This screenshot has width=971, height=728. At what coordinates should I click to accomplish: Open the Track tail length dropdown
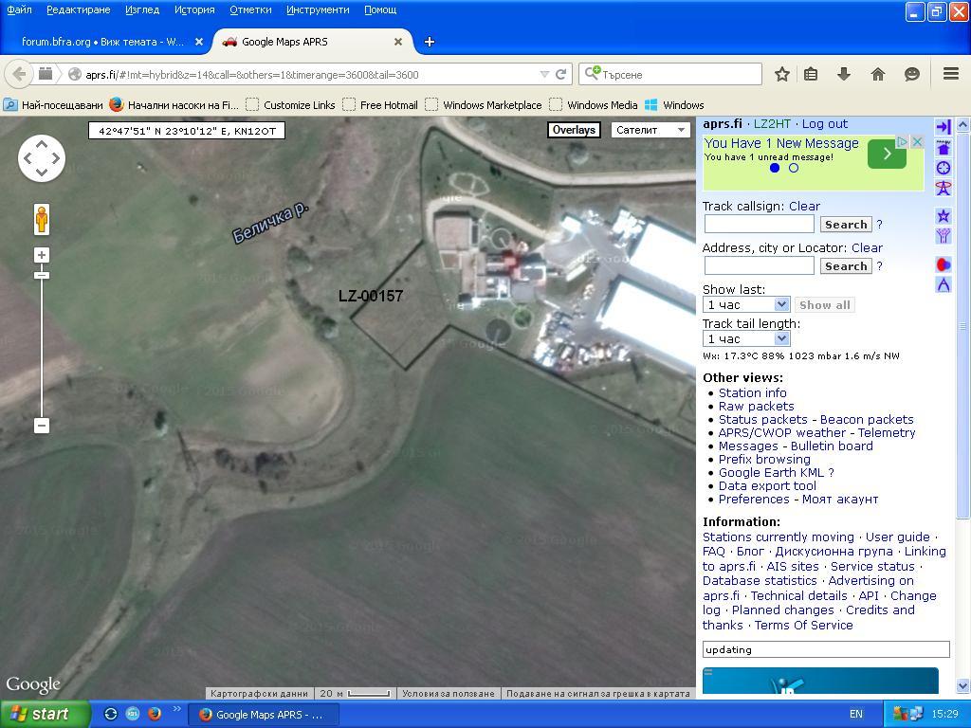746,338
